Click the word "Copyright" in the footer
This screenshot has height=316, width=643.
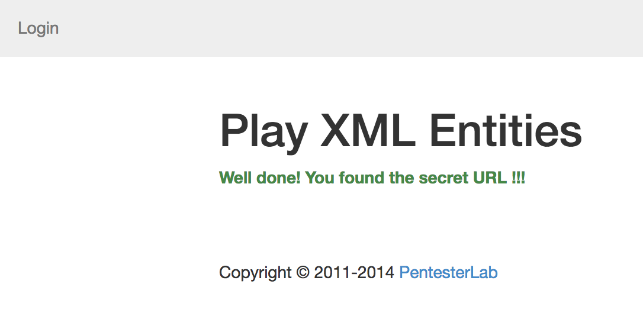pos(255,273)
